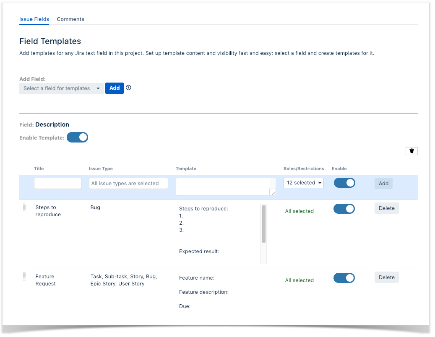This screenshot has width=435, height=337.
Task: Delete the Steps to reproduce template
Action: pyautogui.click(x=387, y=208)
